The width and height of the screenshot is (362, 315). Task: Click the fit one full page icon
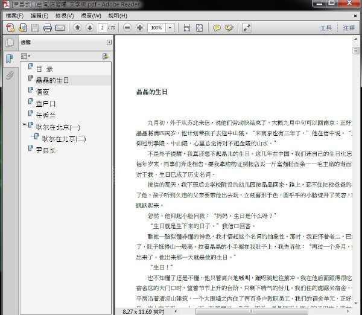tap(199, 28)
